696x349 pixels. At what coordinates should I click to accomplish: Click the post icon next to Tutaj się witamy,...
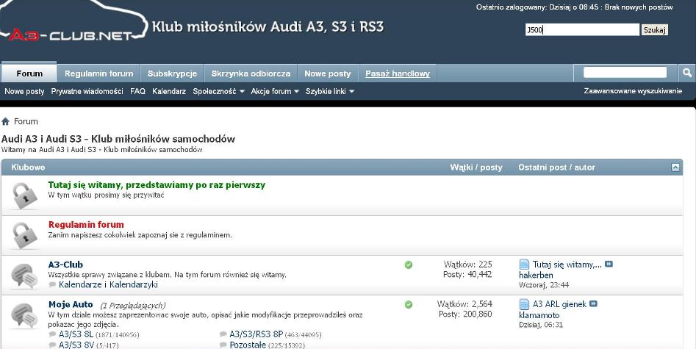coord(524,265)
